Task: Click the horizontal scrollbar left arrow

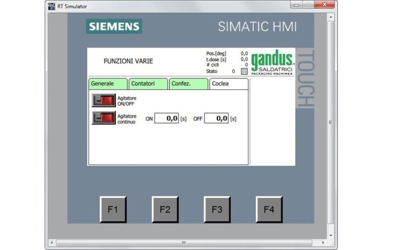Action: click(x=52, y=242)
